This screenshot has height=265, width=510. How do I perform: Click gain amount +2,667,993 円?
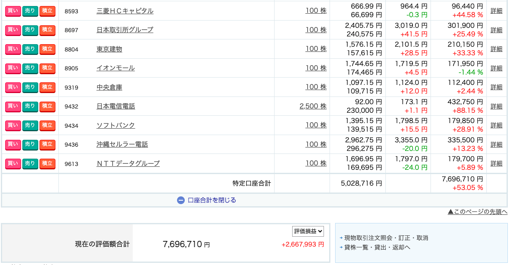tap(302, 244)
